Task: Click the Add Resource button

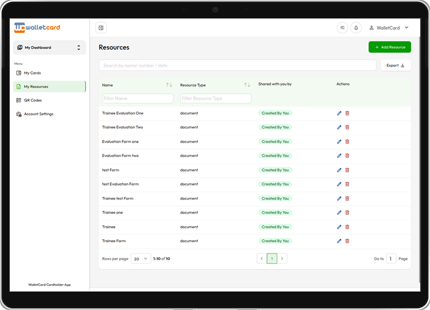Action: pyautogui.click(x=390, y=47)
